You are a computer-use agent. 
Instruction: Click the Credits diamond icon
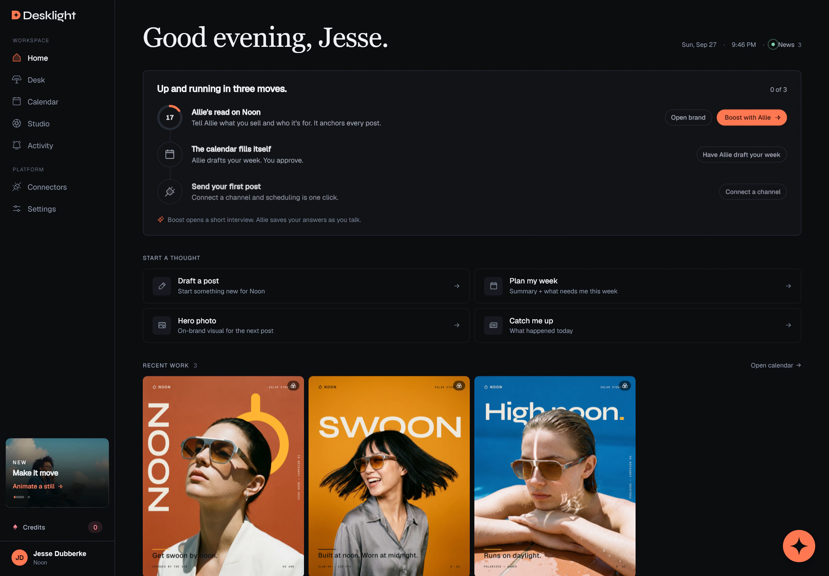click(15, 527)
